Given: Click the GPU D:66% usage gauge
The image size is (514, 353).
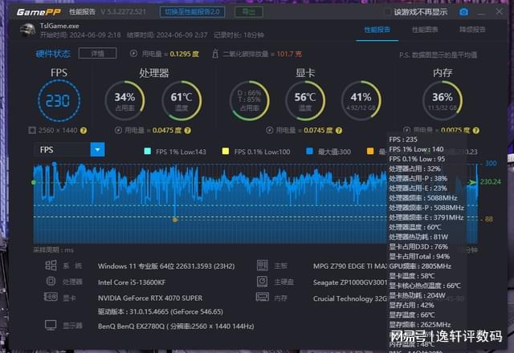Looking at the screenshot, I should tap(249, 101).
